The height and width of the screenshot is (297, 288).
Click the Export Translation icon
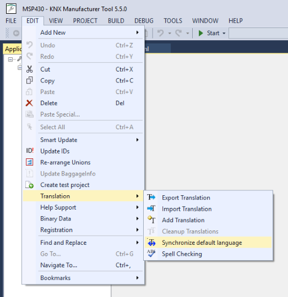point(151,197)
